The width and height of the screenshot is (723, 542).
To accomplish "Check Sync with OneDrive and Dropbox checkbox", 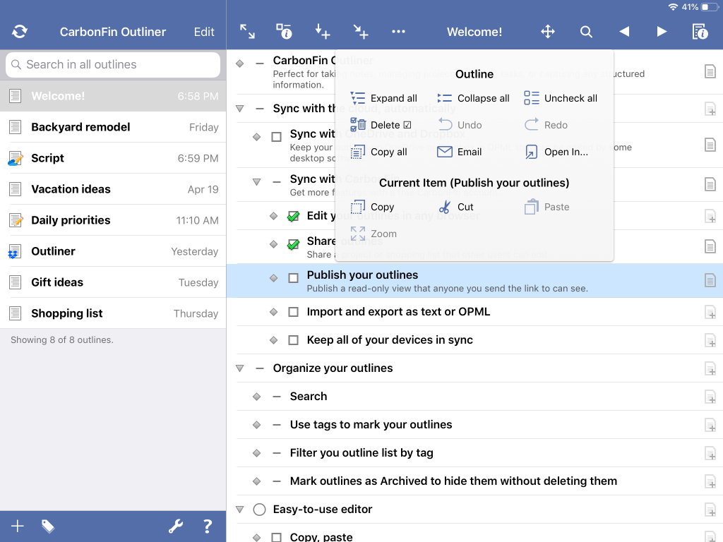I will (276, 137).
